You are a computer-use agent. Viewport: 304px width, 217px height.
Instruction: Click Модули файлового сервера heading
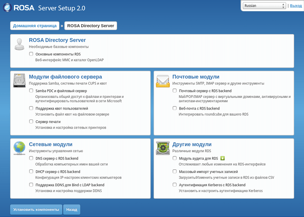(65, 77)
